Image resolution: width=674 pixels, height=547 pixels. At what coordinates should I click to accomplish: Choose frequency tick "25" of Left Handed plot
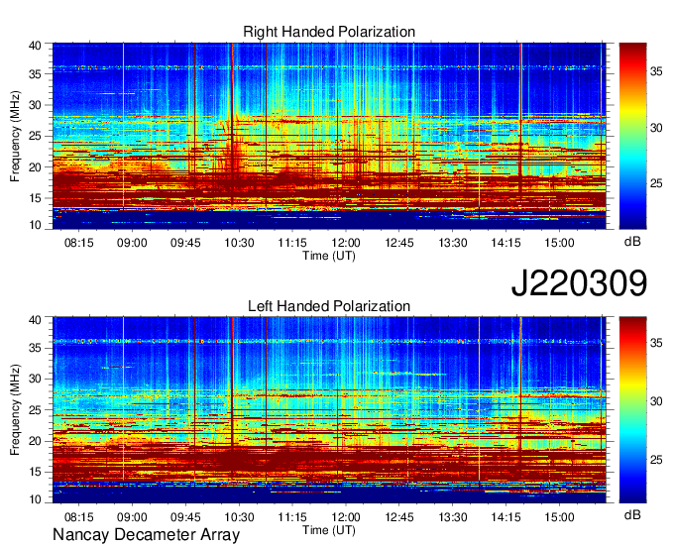(x=35, y=410)
